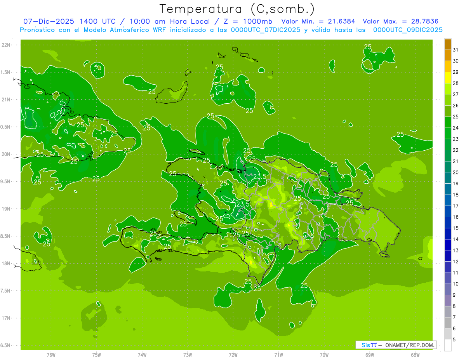Select the "Valor Max. = 28.7836" value
This screenshot has height=360, width=466.
pos(400,21)
